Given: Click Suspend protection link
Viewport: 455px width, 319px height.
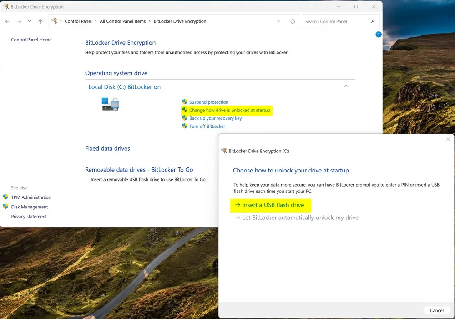Looking at the screenshot, I should (209, 102).
